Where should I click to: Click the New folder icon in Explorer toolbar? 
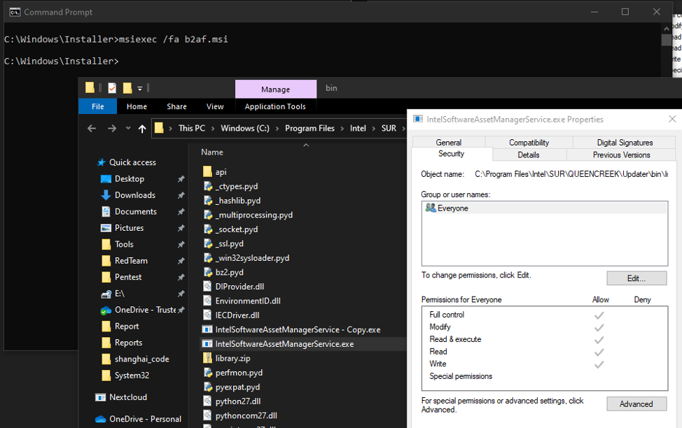(127, 88)
